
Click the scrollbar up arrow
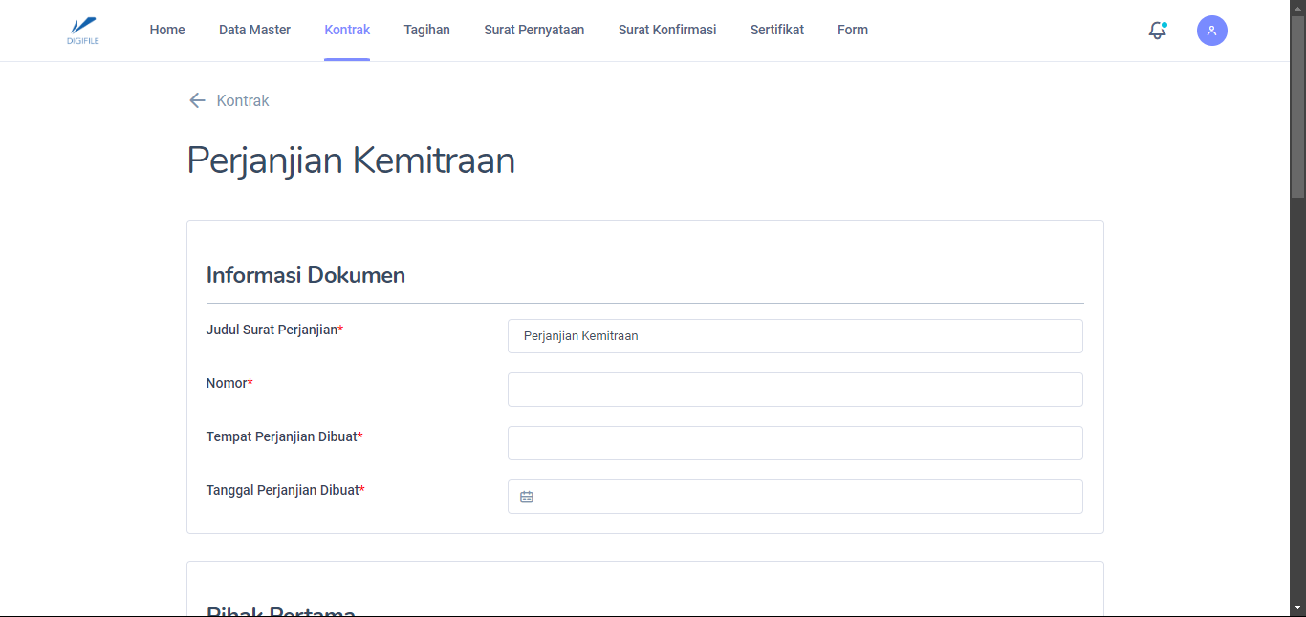tap(1297, 8)
